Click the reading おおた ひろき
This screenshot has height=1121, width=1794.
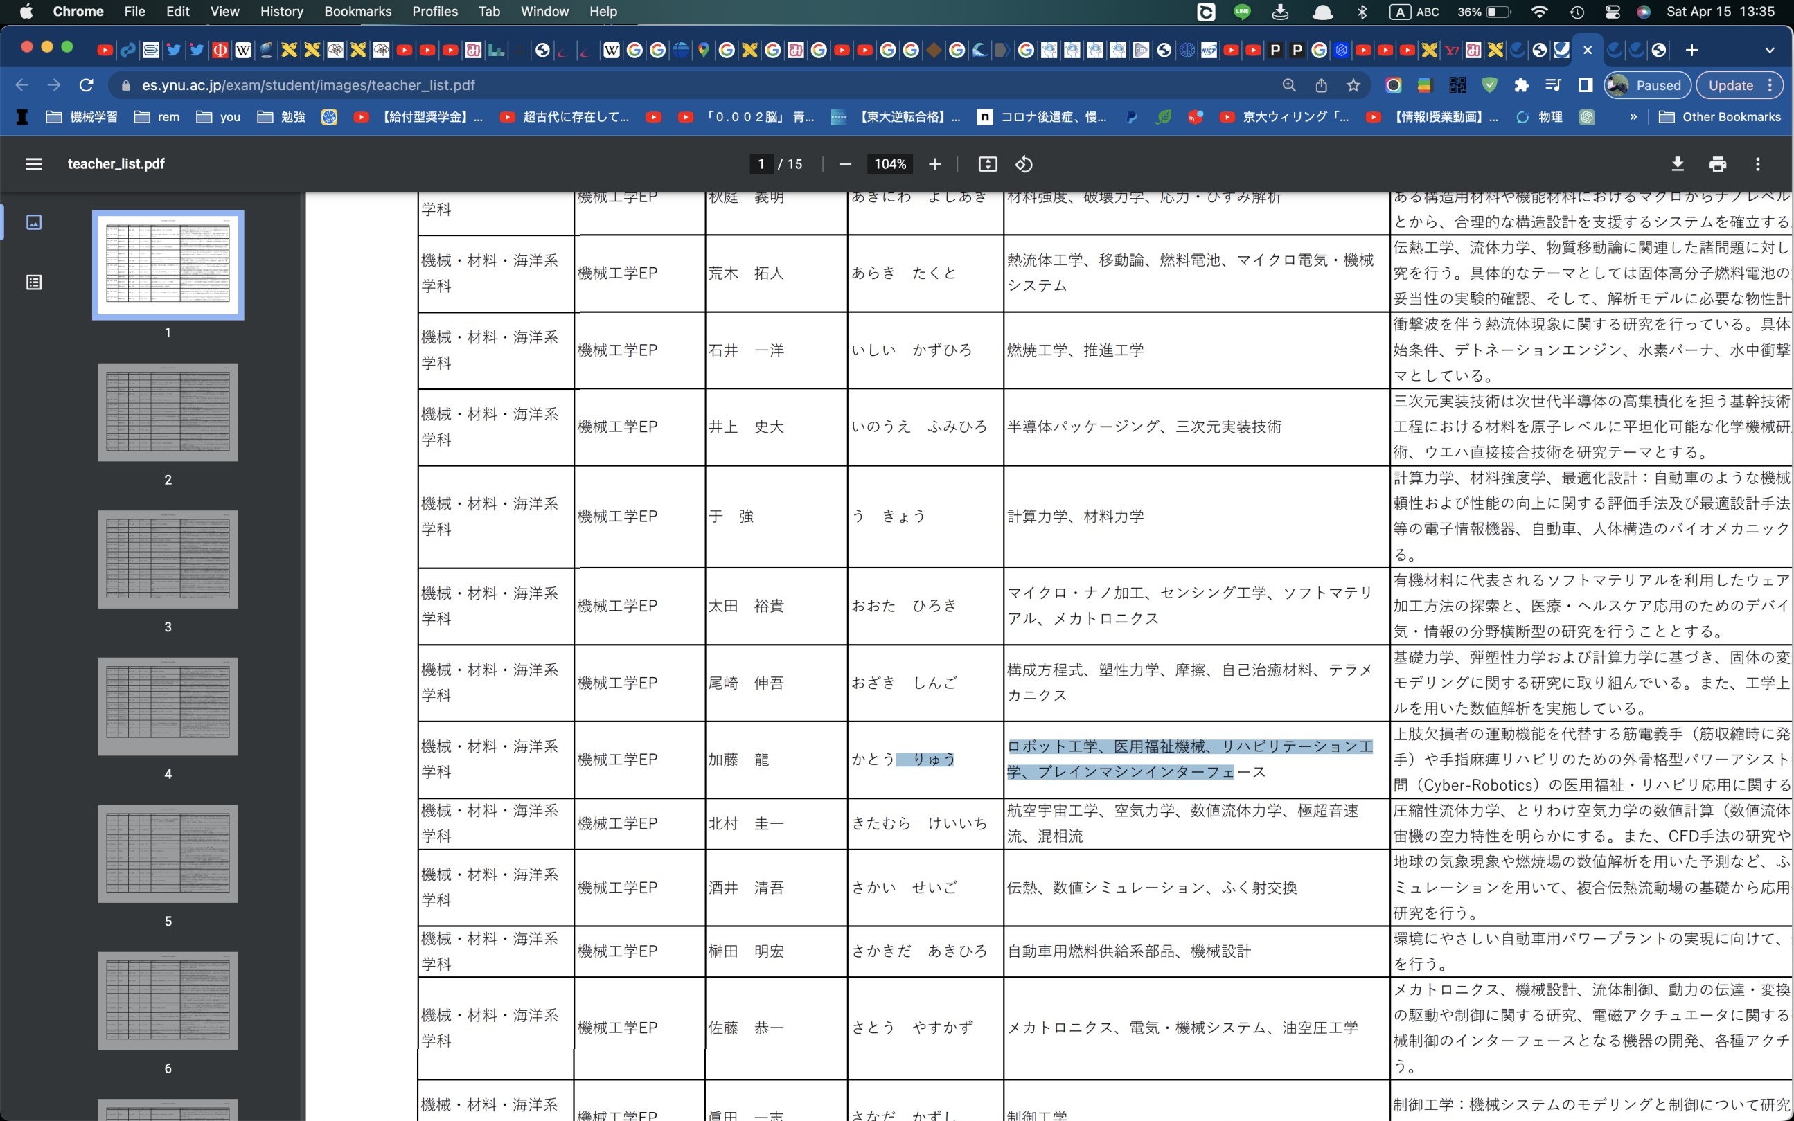click(x=903, y=606)
